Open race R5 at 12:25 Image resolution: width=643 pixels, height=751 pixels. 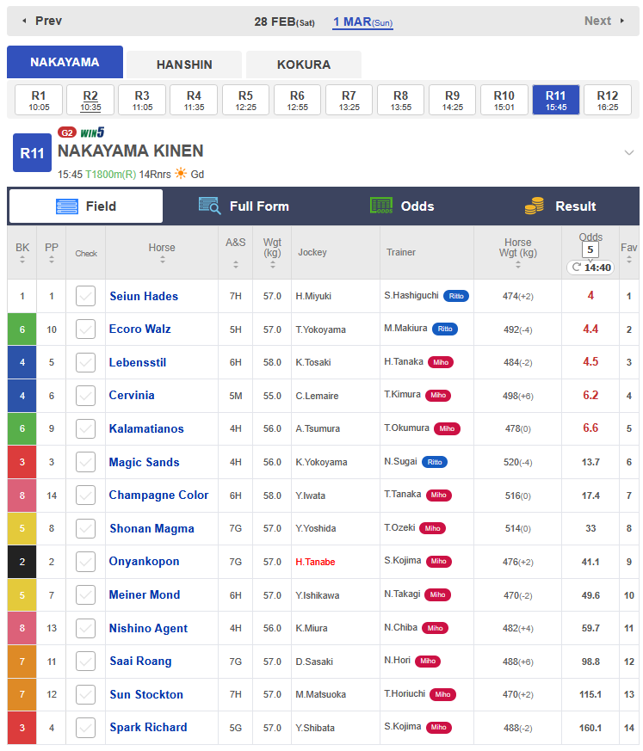pos(246,100)
